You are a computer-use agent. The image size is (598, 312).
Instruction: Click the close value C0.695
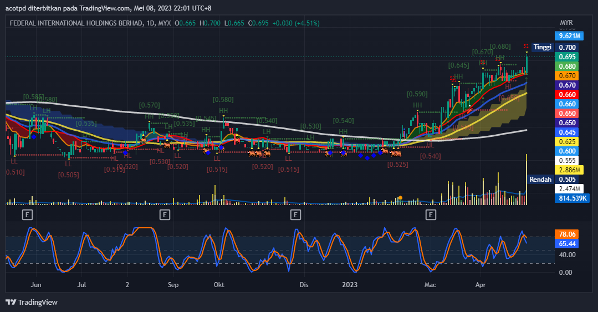coord(258,23)
